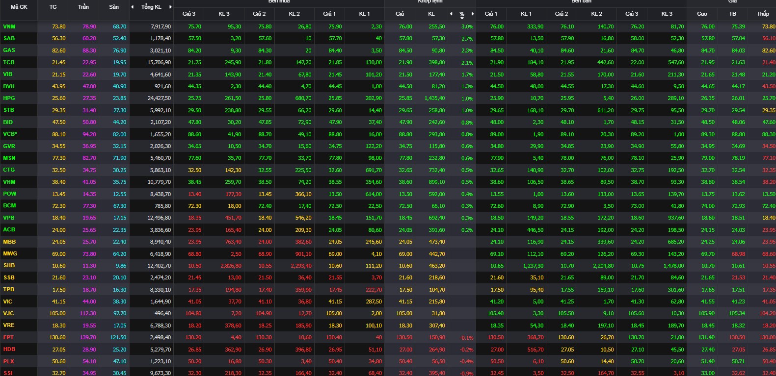Click left arrow beside Tổng KL header

(132, 7)
